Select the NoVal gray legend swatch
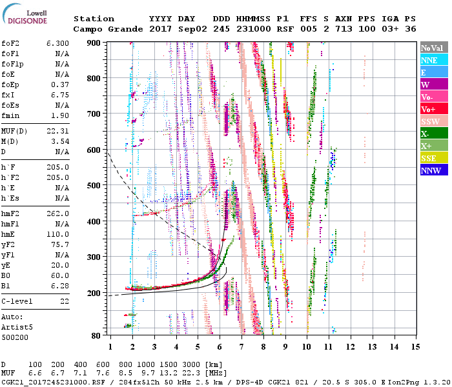Viewport: 452px width, 387px height. [434, 48]
